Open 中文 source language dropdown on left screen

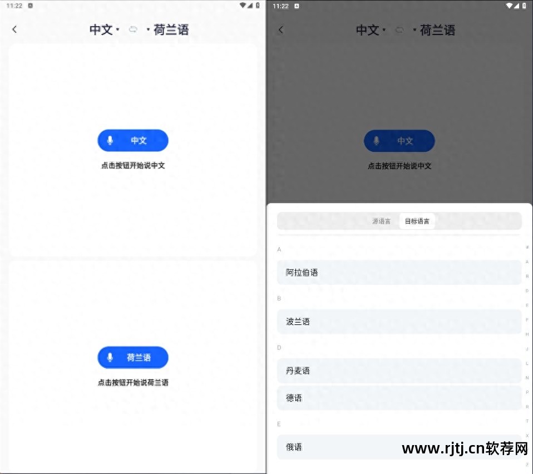coord(105,29)
